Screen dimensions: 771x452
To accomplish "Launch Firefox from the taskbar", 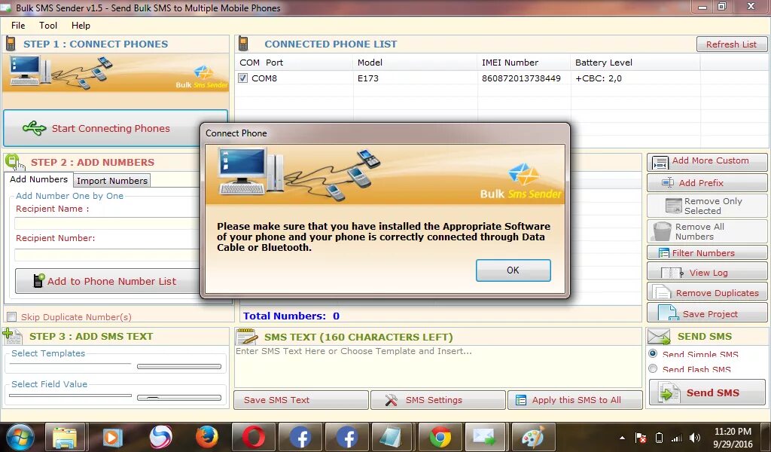I will click(x=207, y=437).
